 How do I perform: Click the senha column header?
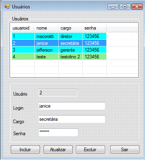pos(94,28)
